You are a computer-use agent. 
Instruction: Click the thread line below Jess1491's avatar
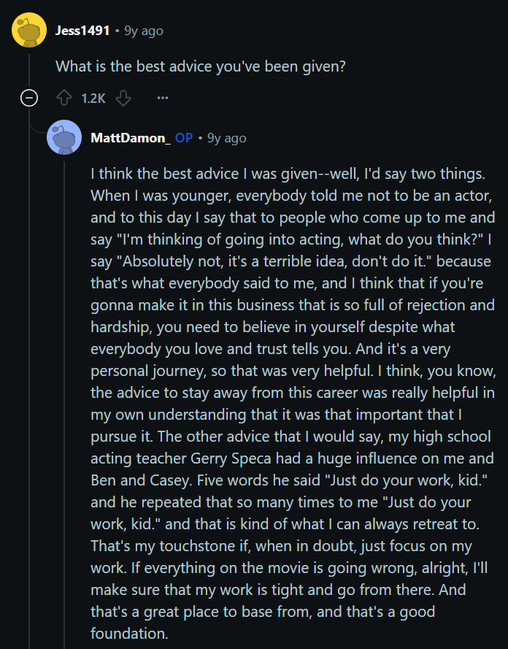pyautogui.click(x=29, y=69)
